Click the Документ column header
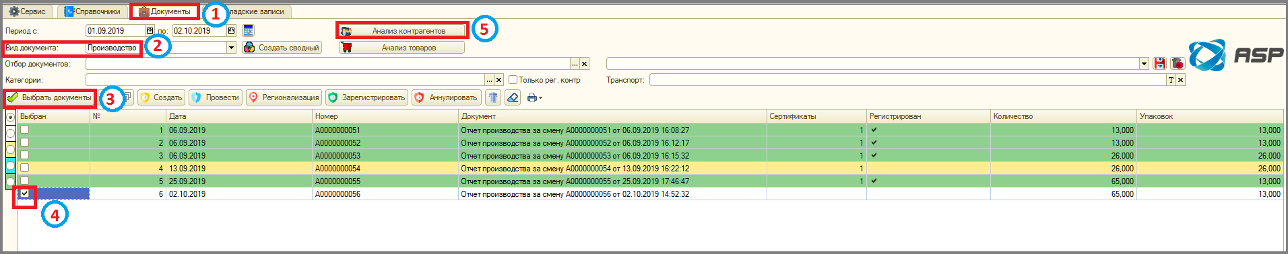This screenshot has height=254, width=1288. pos(612,116)
